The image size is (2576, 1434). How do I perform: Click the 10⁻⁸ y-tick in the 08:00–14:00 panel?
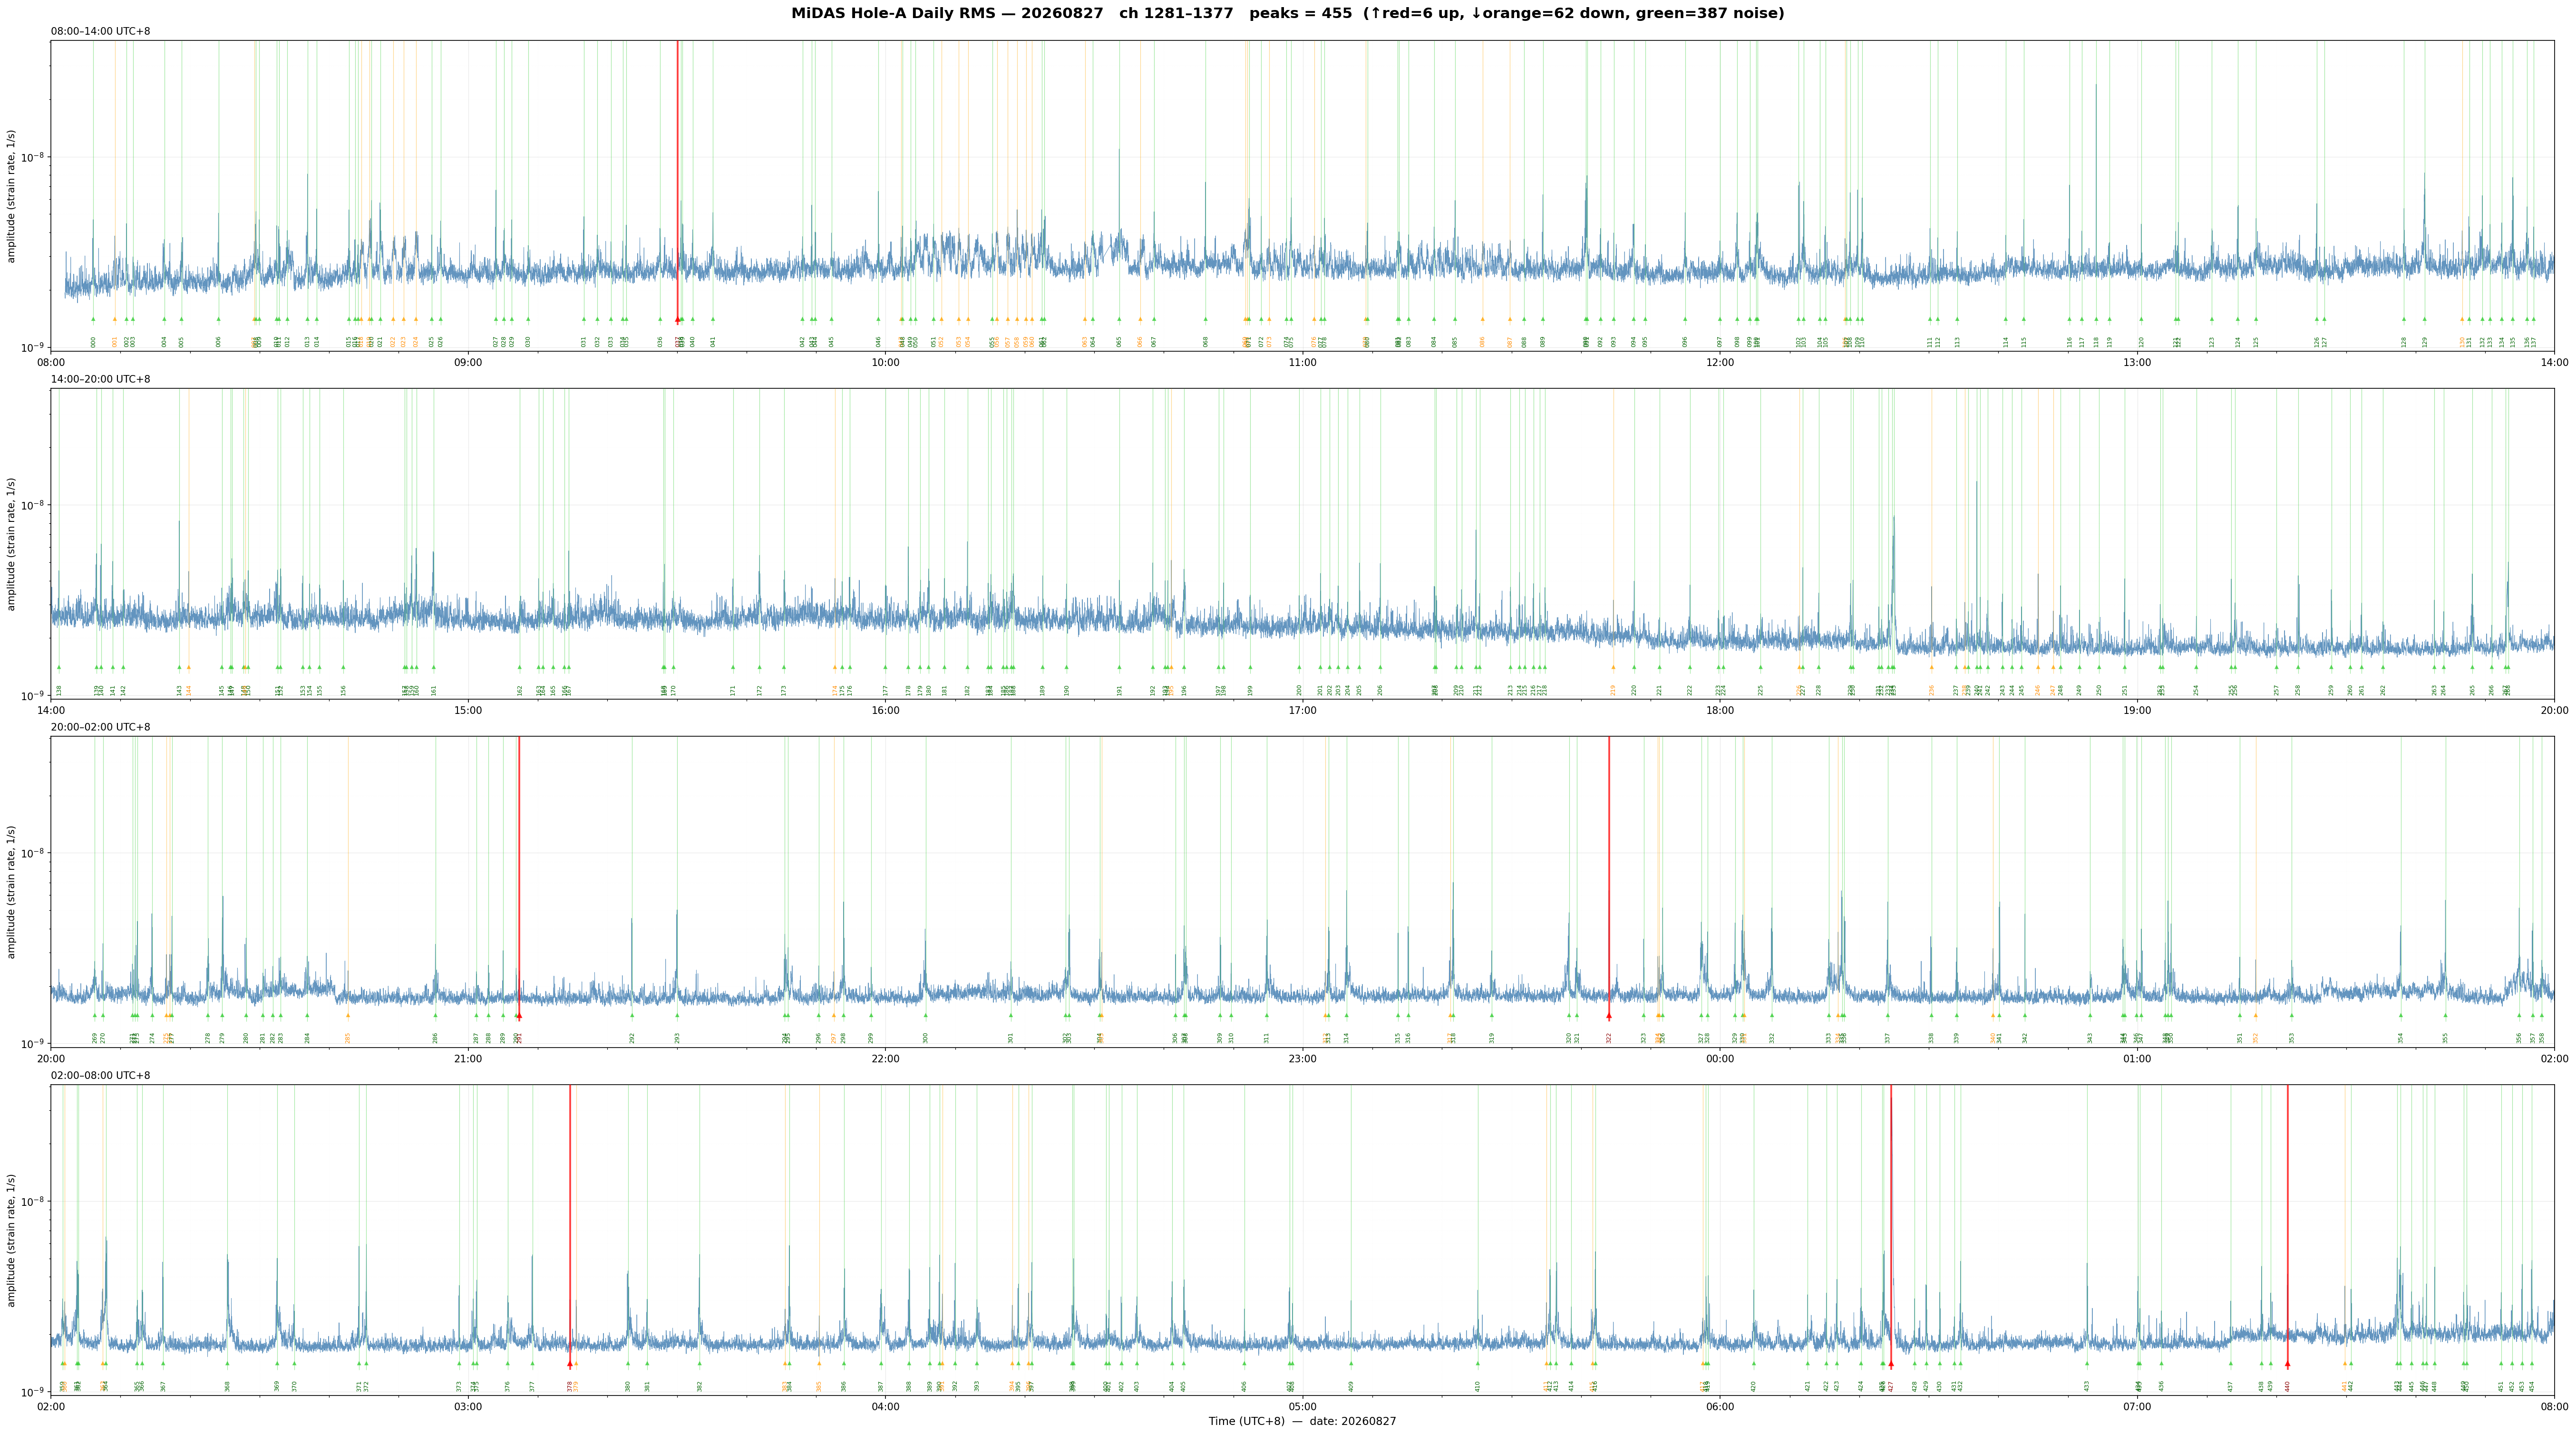(x=33, y=156)
